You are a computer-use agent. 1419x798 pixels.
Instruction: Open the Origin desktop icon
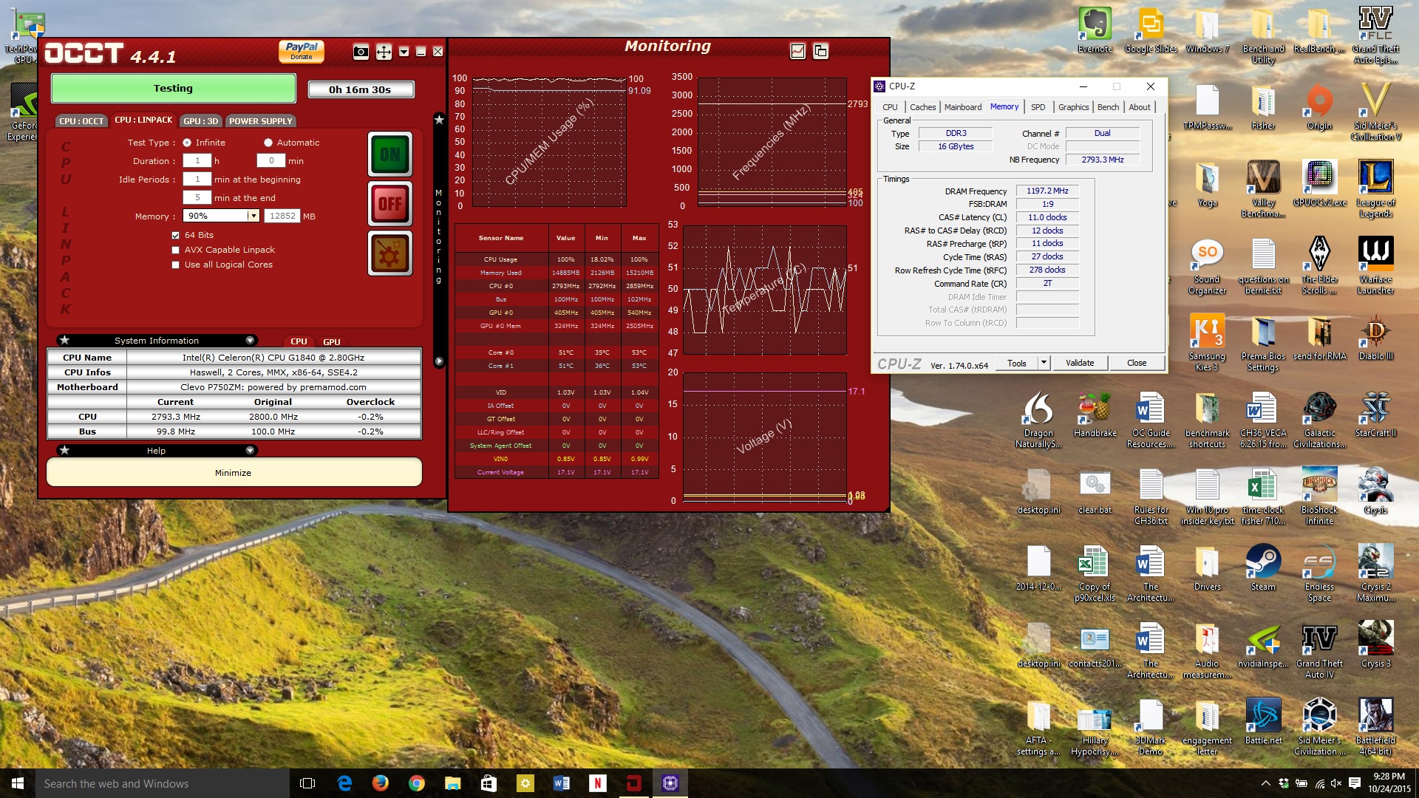click(1319, 107)
